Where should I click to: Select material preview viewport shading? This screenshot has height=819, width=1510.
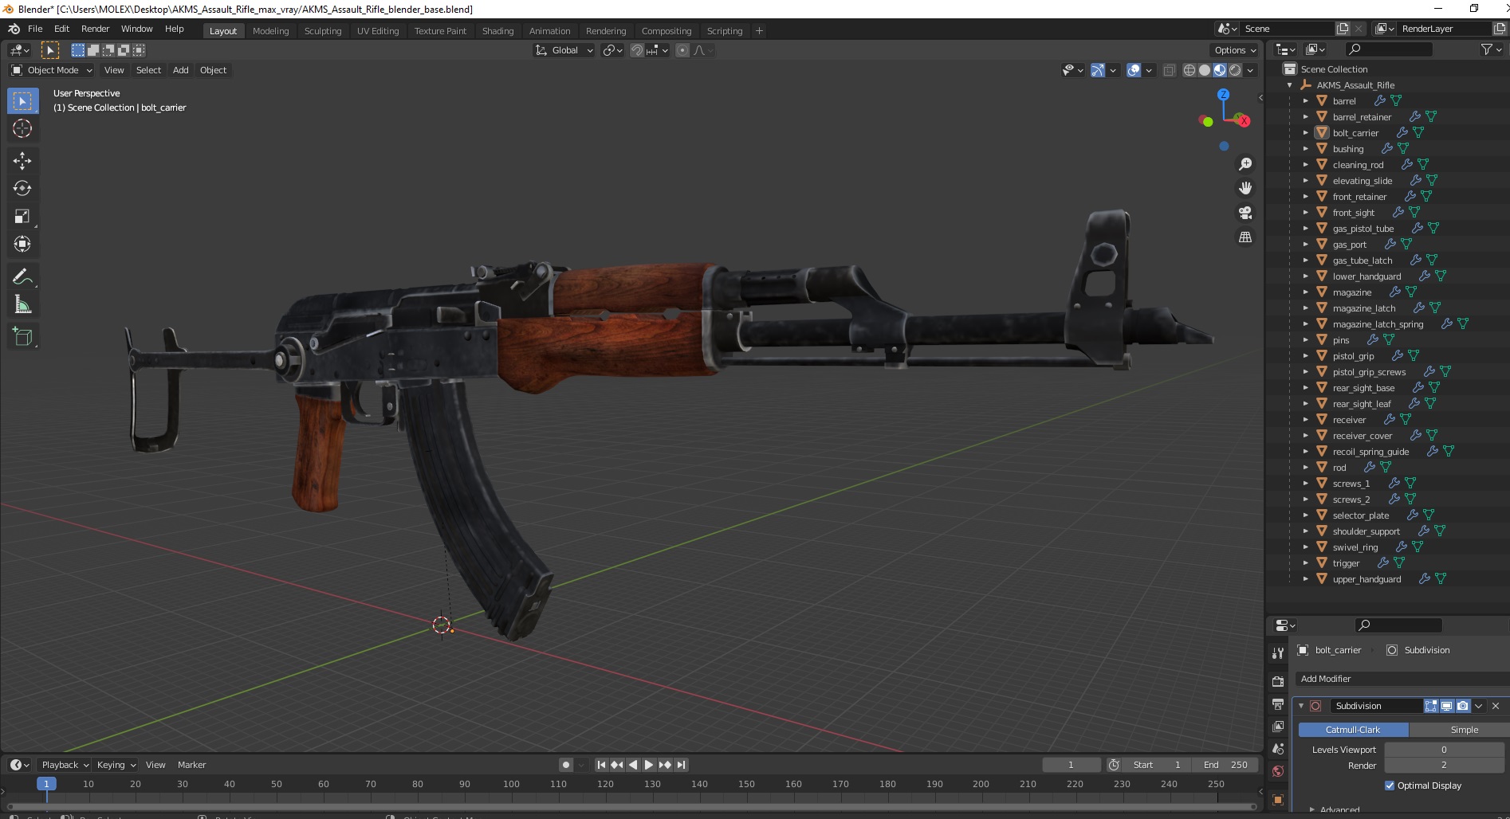point(1219,70)
